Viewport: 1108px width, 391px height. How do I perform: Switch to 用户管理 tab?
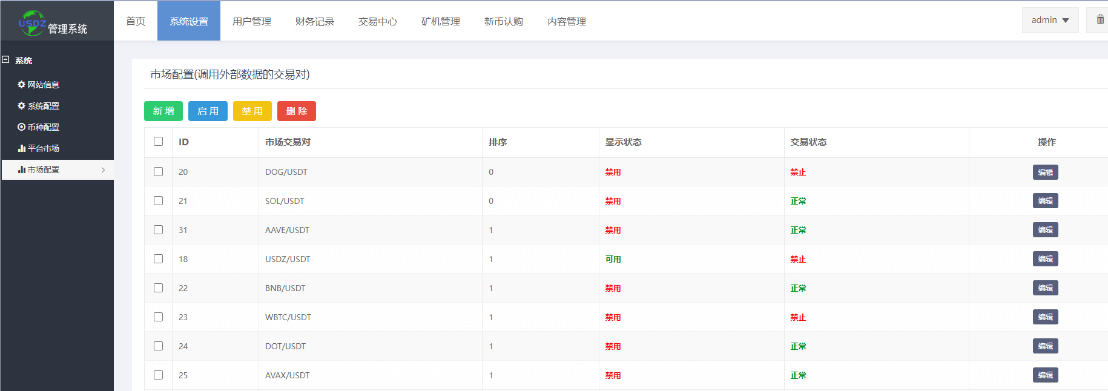click(x=252, y=21)
